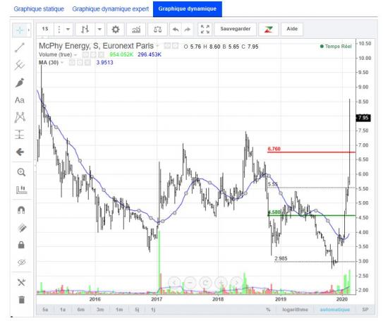Viewport: 383px width, 321px height.
Task: Set the time range to 5a
Action: click(x=45, y=310)
